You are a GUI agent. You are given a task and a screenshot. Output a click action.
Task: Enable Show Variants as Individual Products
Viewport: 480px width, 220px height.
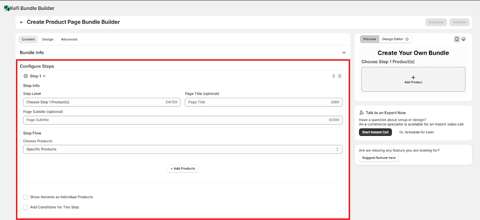point(25,197)
